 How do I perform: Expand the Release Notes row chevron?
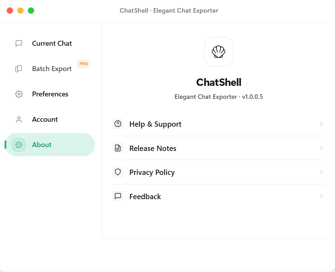[321, 148]
